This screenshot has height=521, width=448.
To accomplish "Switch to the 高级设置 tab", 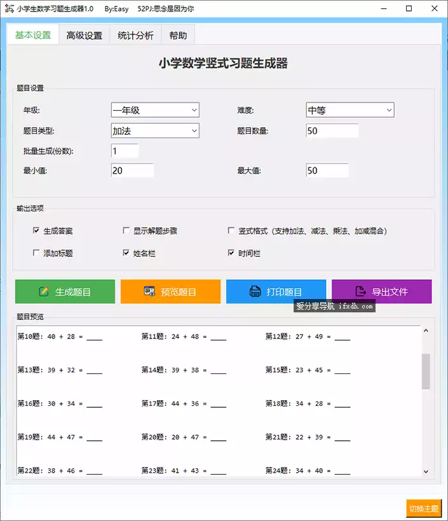I will click(x=85, y=35).
